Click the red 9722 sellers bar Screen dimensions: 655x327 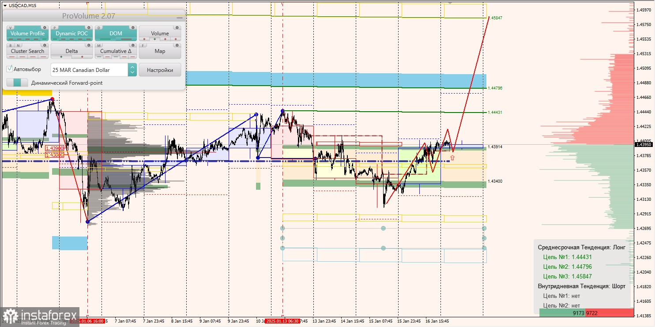coord(610,312)
